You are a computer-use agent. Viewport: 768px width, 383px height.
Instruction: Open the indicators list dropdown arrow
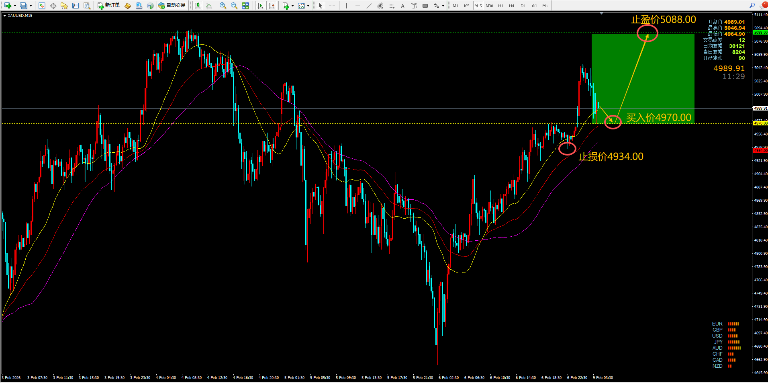pyautogui.click(x=292, y=6)
